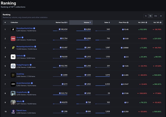
Task: Select the CryptoPunks avatar icon
Action: (x=13, y=93)
